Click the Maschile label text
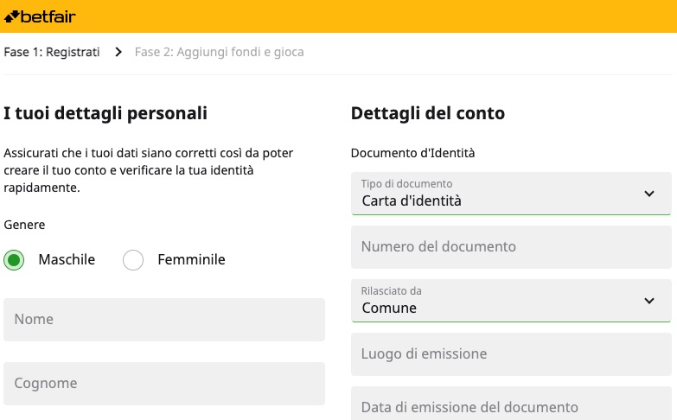 [67, 259]
